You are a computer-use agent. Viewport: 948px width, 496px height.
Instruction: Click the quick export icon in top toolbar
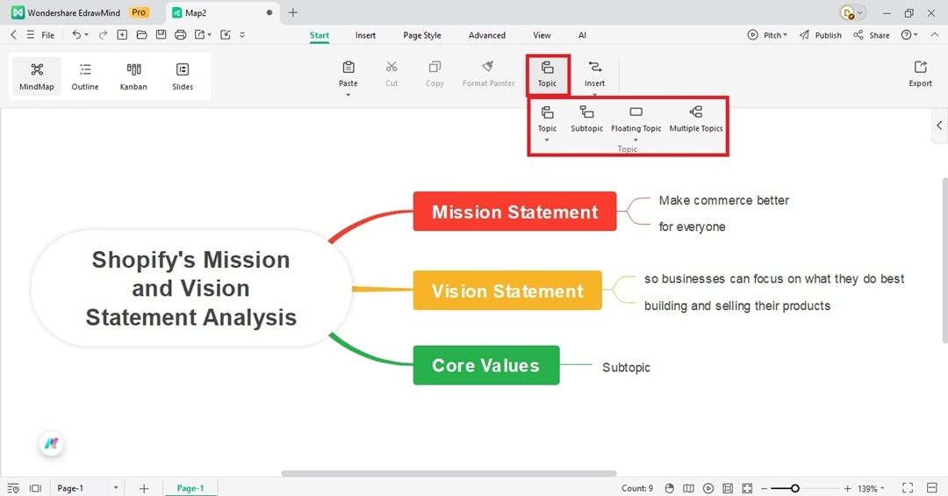coord(199,35)
